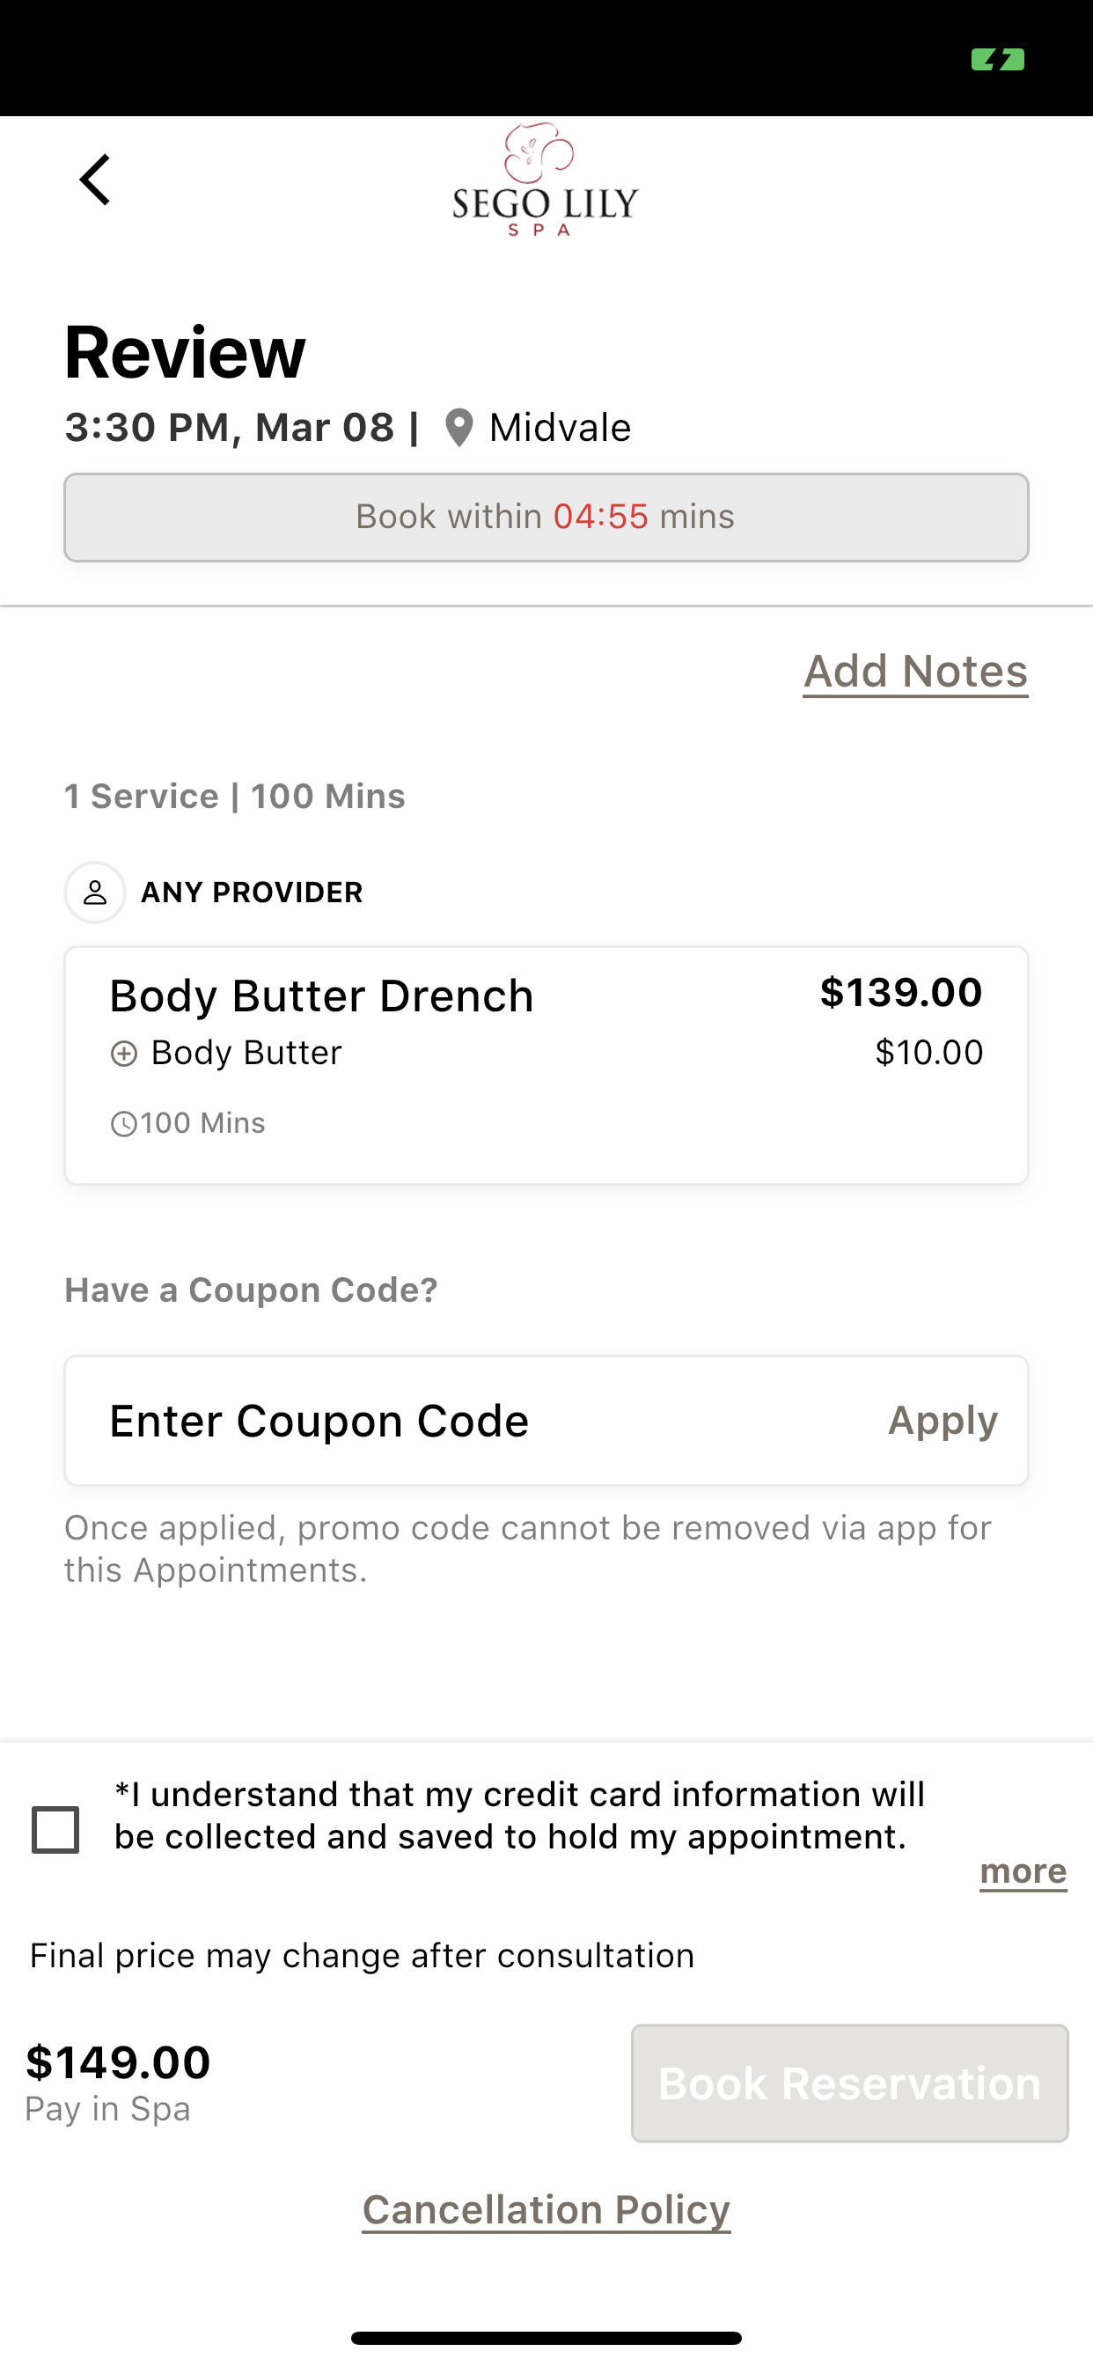
Task: Click the location pin icon beside Midvale
Action: point(458,428)
